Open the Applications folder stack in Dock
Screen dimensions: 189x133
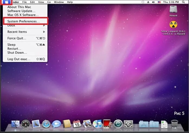144,124
